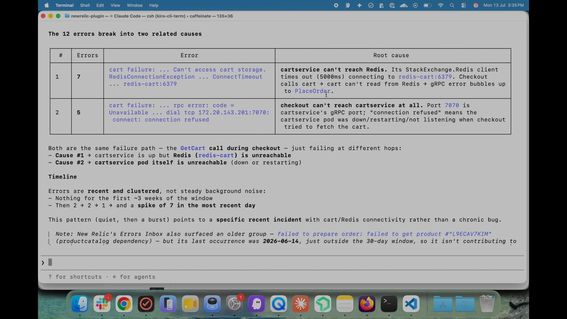Viewport: 567px width, 319px height.
Task: Launch Google Chrome from the dock
Action: click(x=124, y=304)
